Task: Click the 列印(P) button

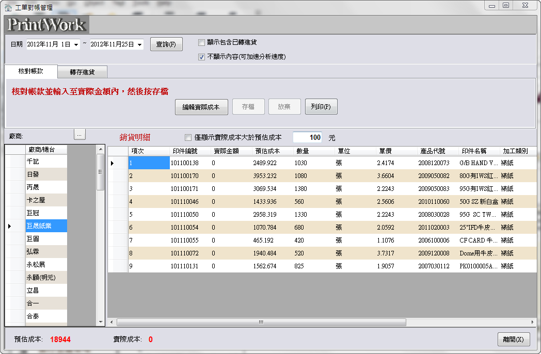Action: pyautogui.click(x=321, y=107)
